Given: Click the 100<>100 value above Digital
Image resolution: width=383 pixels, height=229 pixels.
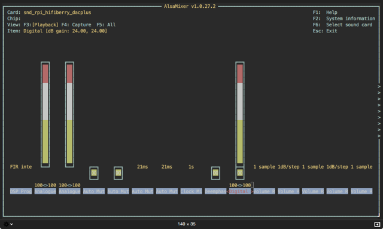Looking at the screenshot, I should [240, 185].
